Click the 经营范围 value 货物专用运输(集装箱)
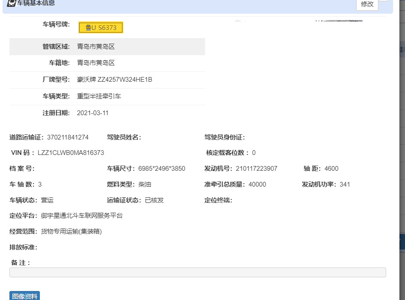This screenshot has height=300, width=405. [71, 232]
